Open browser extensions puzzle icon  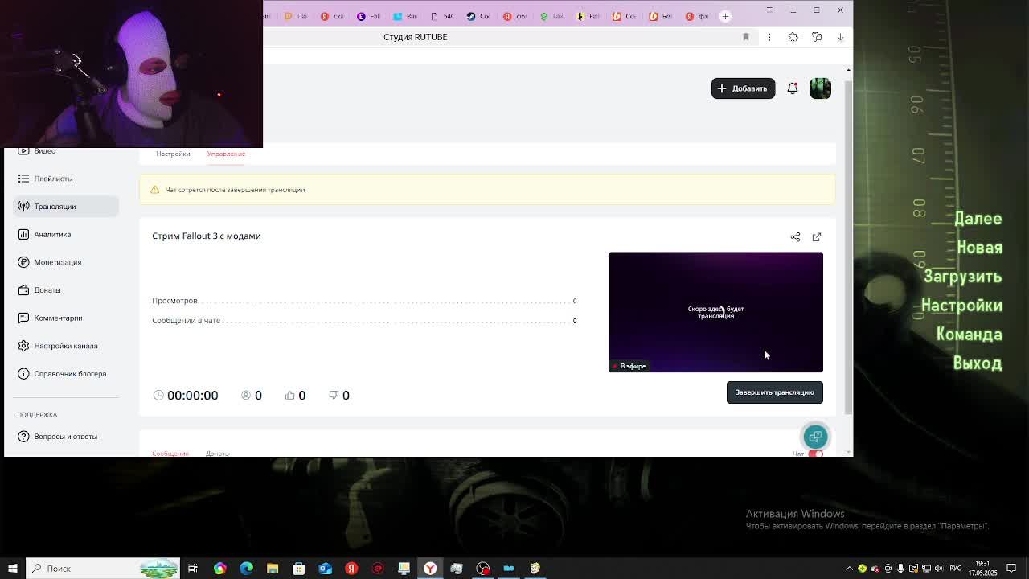(x=793, y=37)
